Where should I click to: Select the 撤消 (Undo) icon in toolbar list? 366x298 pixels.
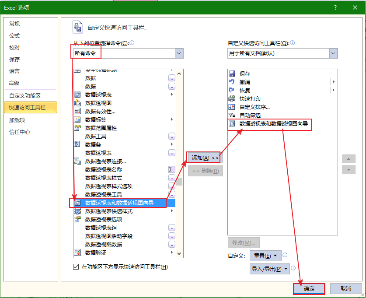(x=232, y=82)
